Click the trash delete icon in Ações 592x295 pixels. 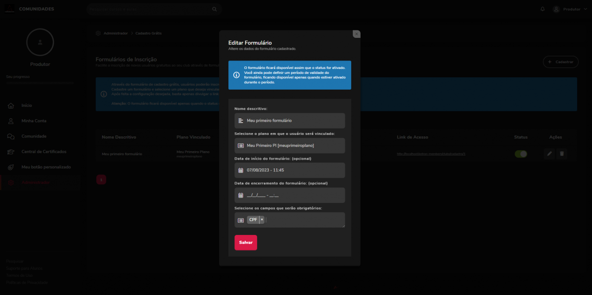coord(561,154)
